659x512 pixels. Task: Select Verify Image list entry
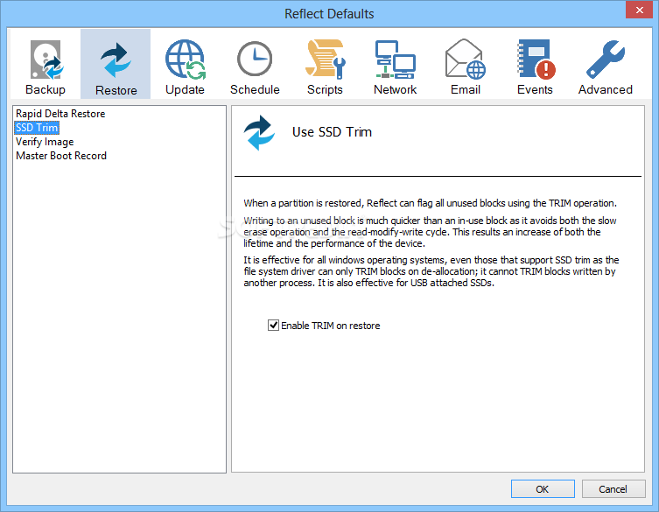45,142
